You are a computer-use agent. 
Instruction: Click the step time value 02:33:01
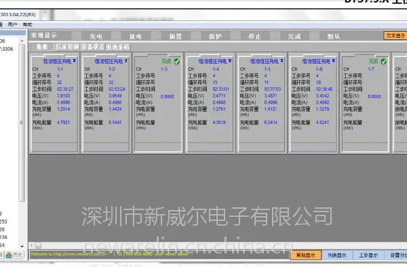coord(221,89)
